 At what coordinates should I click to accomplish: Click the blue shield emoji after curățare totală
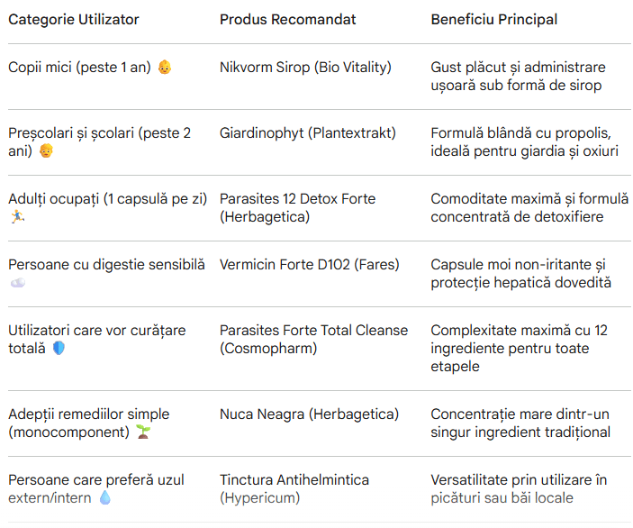(x=59, y=349)
